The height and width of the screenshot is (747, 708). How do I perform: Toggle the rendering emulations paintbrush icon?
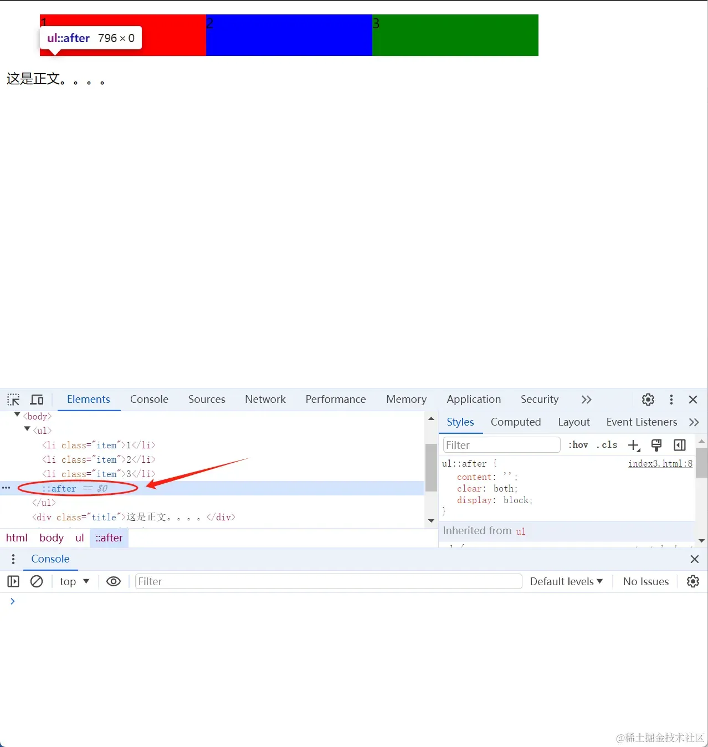(656, 445)
